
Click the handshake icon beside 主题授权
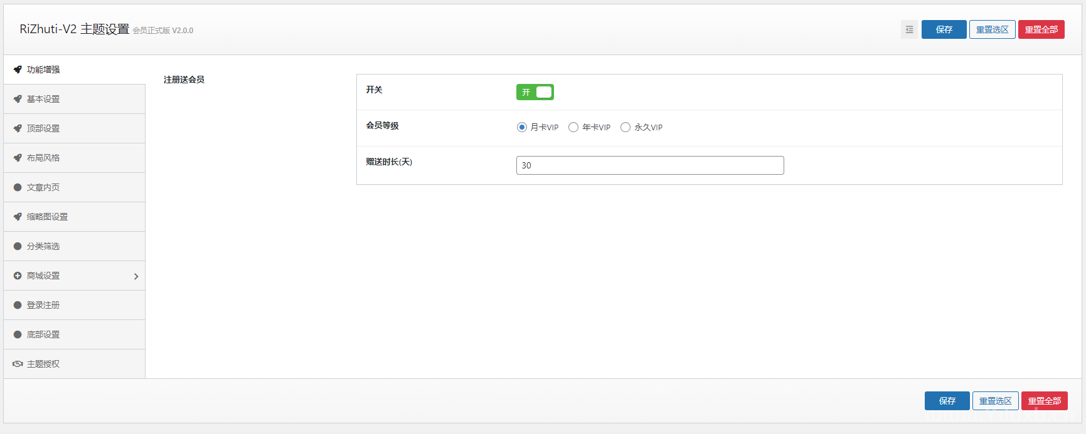pyautogui.click(x=18, y=364)
